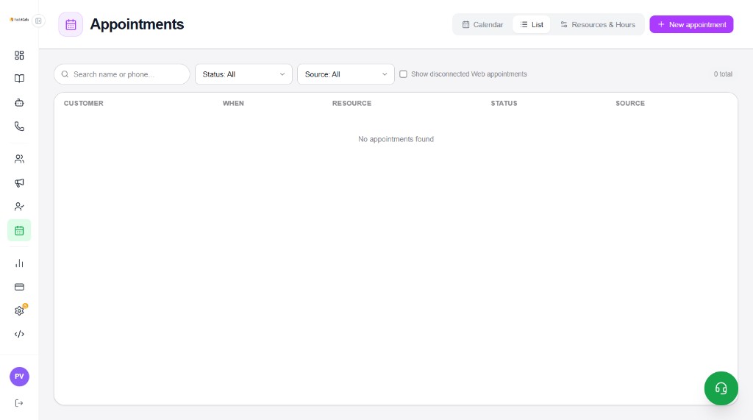Click the New appointment button

[x=691, y=24]
